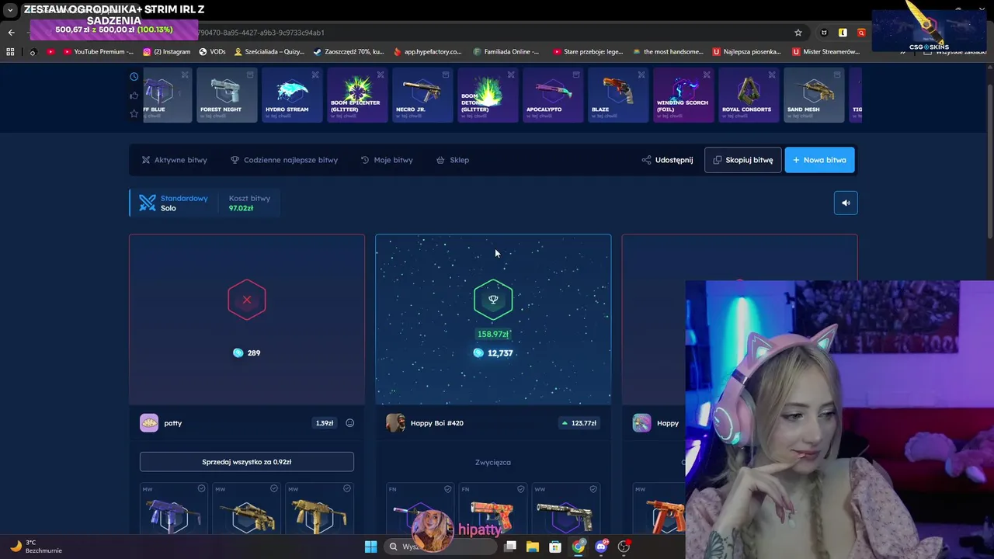Open Blaze drop thumbnail

click(x=618, y=95)
